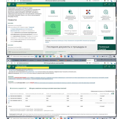The height and width of the screenshot is (119, 119).
Task: Sort by Бюджетная классификация column header
Action: [x=17, y=94]
